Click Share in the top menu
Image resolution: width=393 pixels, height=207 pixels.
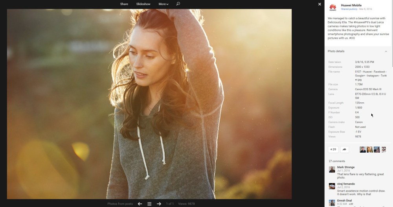pyautogui.click(x=124, y=4)
